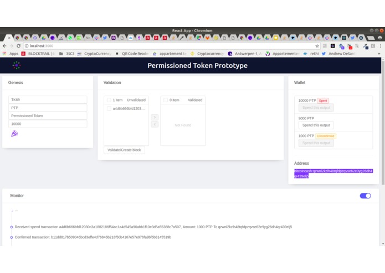
Task: Click the Validation panel heading
Action: 112,82
